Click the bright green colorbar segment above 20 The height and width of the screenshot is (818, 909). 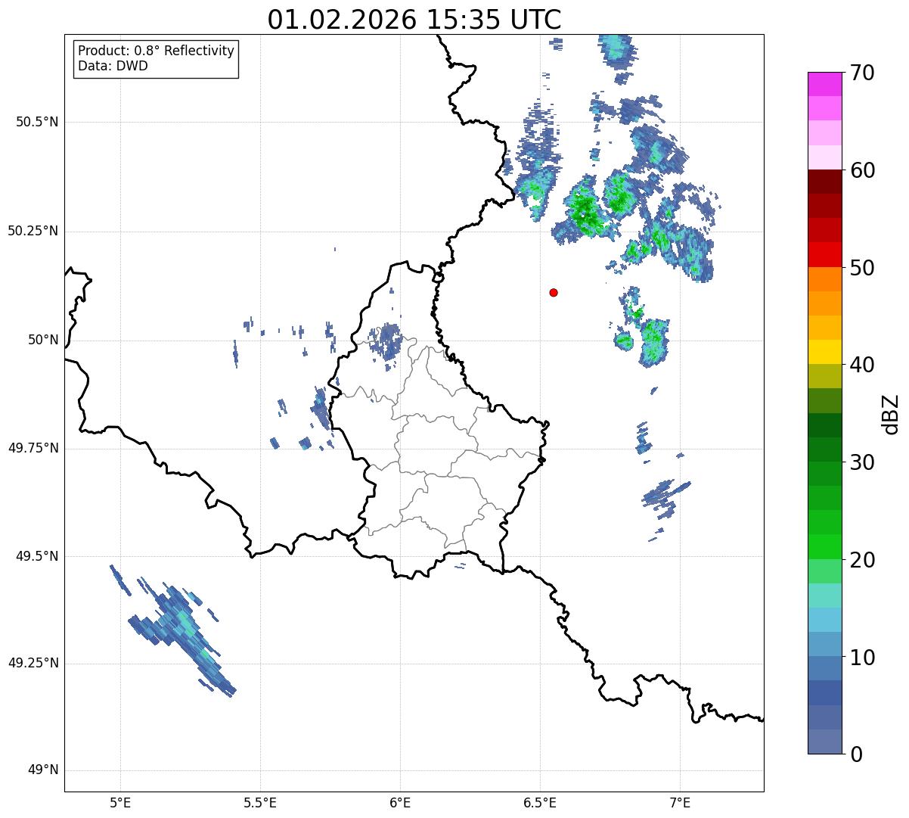coord(824,547)
